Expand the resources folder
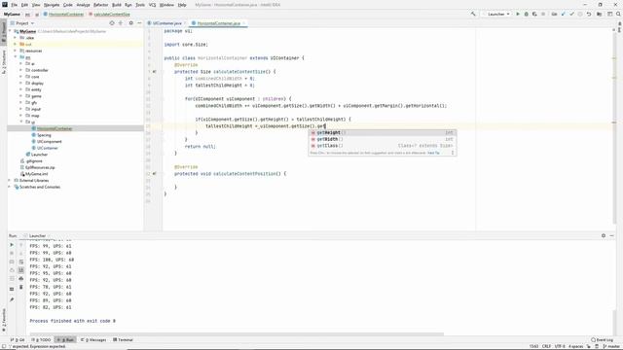Screen dimensions: 623x350 (16, 51)
